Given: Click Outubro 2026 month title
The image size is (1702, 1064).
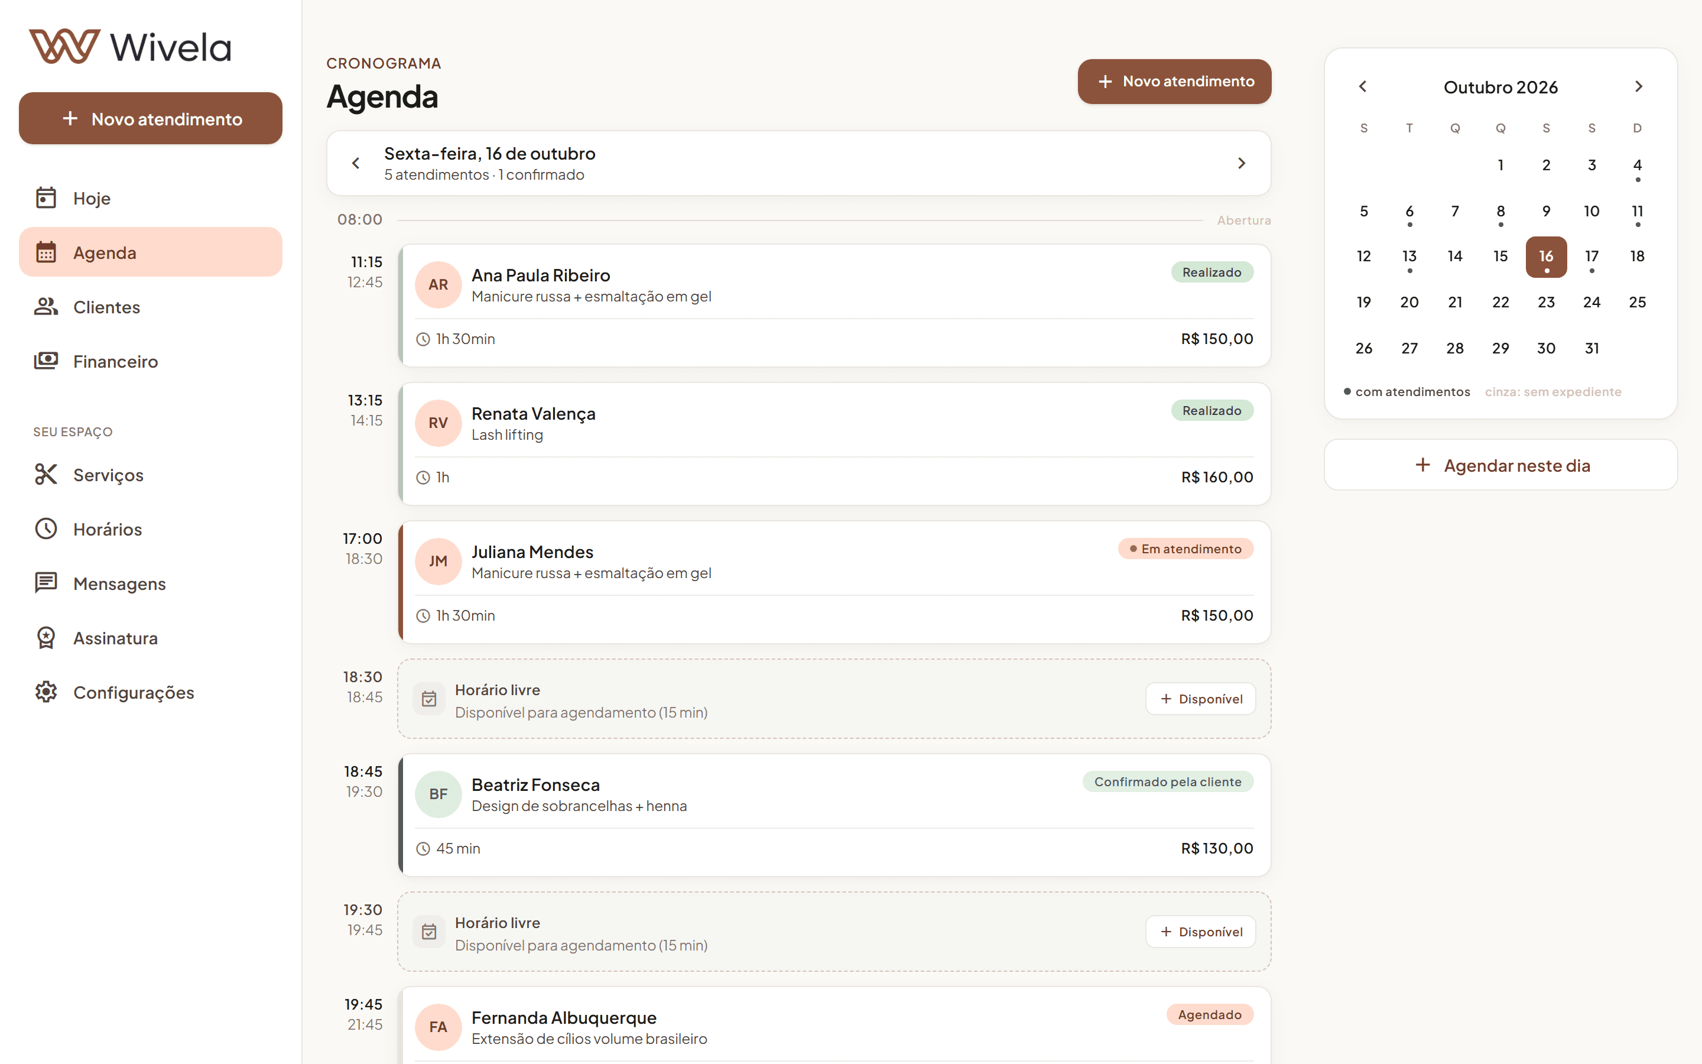Looking at the screenshot, I should tap(1501, 87).
